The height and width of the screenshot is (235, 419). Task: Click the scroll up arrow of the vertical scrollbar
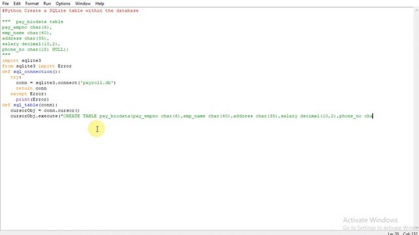pos(416,10)
